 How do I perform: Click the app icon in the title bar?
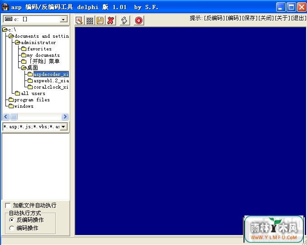tap(5, 7)
